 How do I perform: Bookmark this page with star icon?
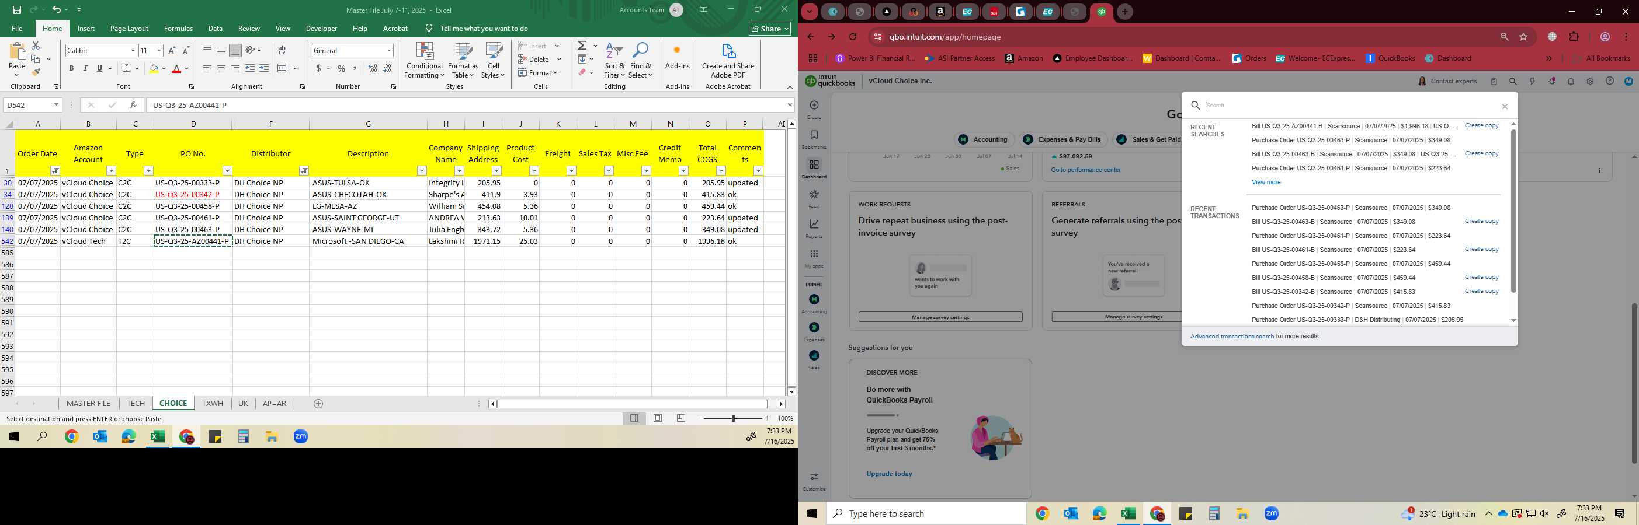[x=1524, y=37]
